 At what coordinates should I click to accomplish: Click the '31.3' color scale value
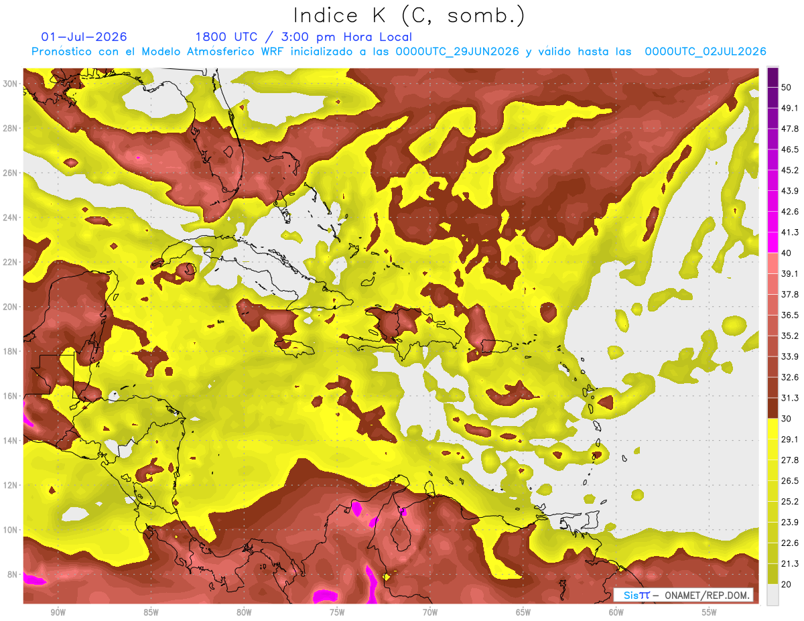tap(789, 398)
